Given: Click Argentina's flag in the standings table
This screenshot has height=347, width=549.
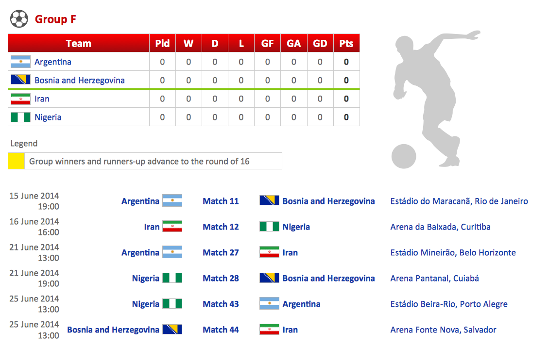Looking at the screenshot, I should click(20, 62).
